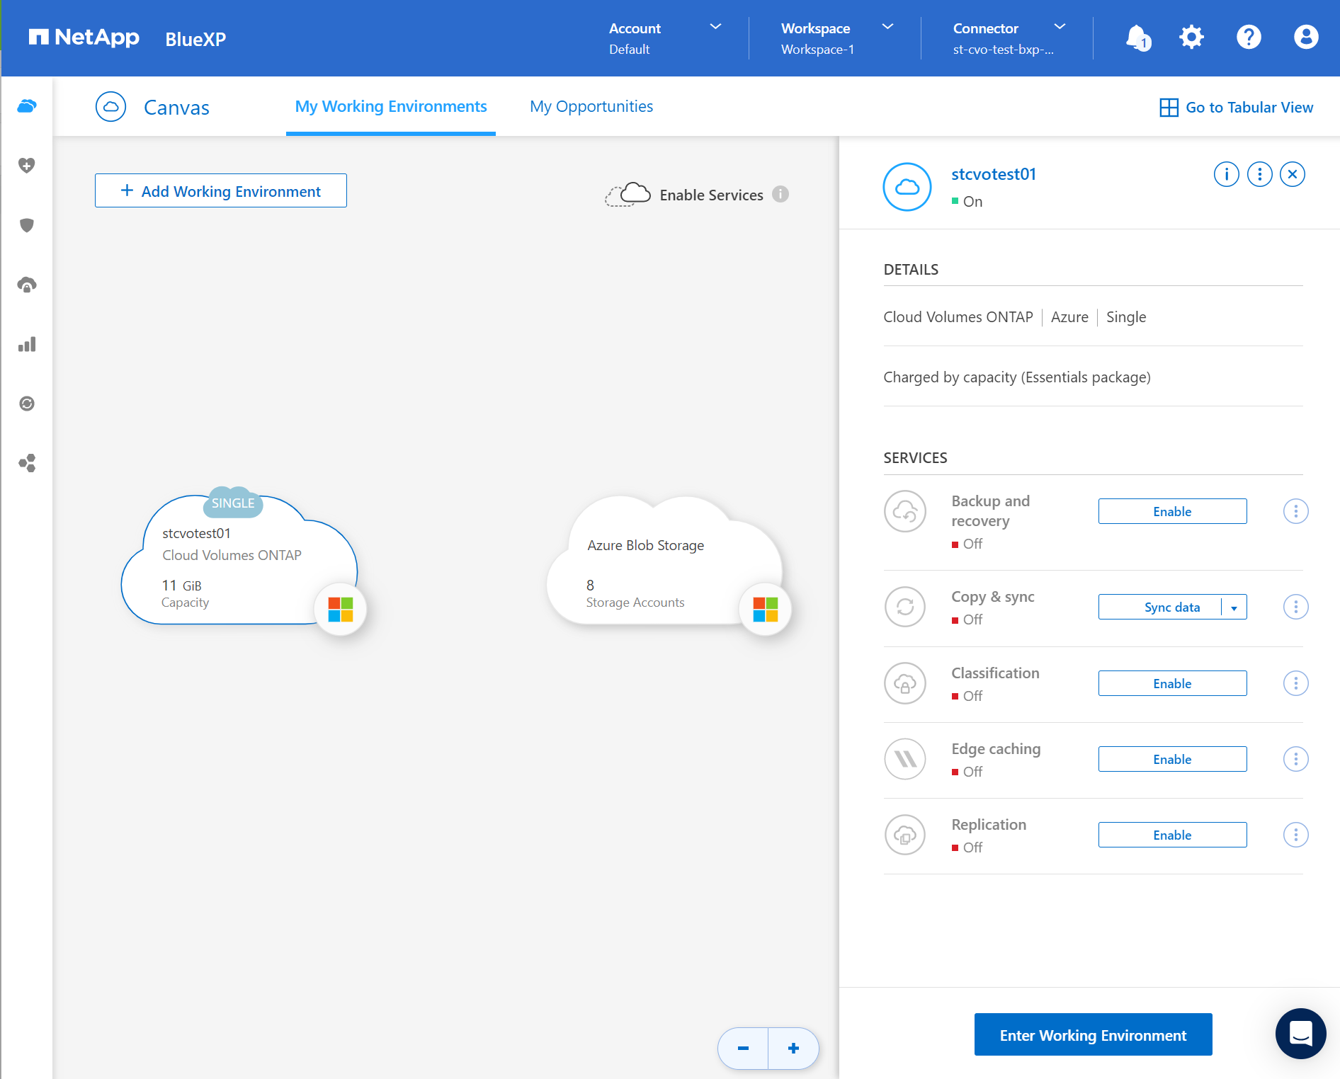Open the Protection shield icon in sidebar
Image resolution: width=1340 pixels, height=1079 pixels.
(27, 225)
